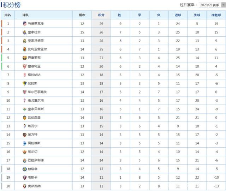Sort by the 积分 points column header
Viewport: 226px width, 191px height.
pyautogui.click(x=101, y=15)
